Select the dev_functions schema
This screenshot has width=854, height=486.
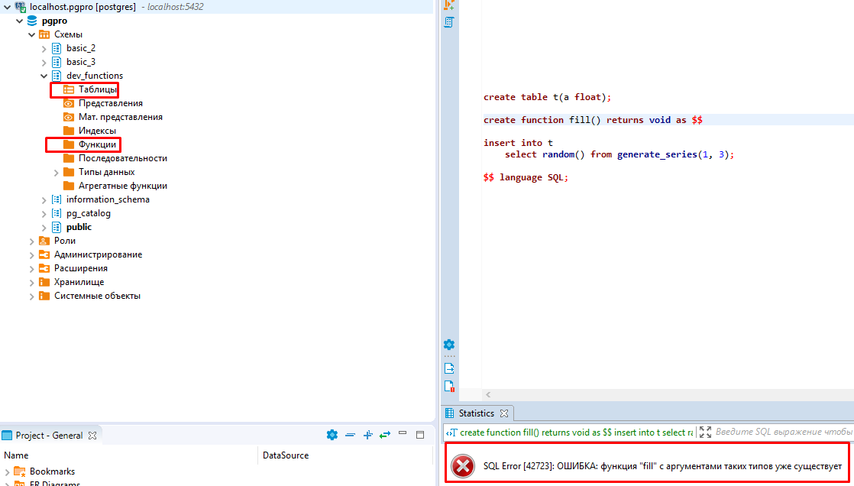(94, 75)
